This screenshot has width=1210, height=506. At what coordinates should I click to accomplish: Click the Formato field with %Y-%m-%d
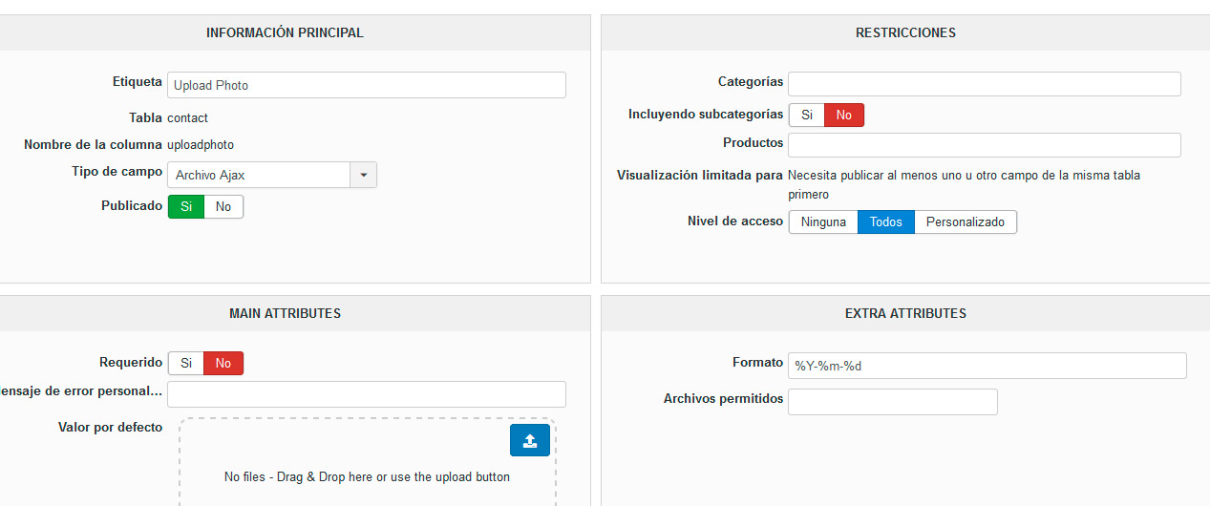click(987, 366)
